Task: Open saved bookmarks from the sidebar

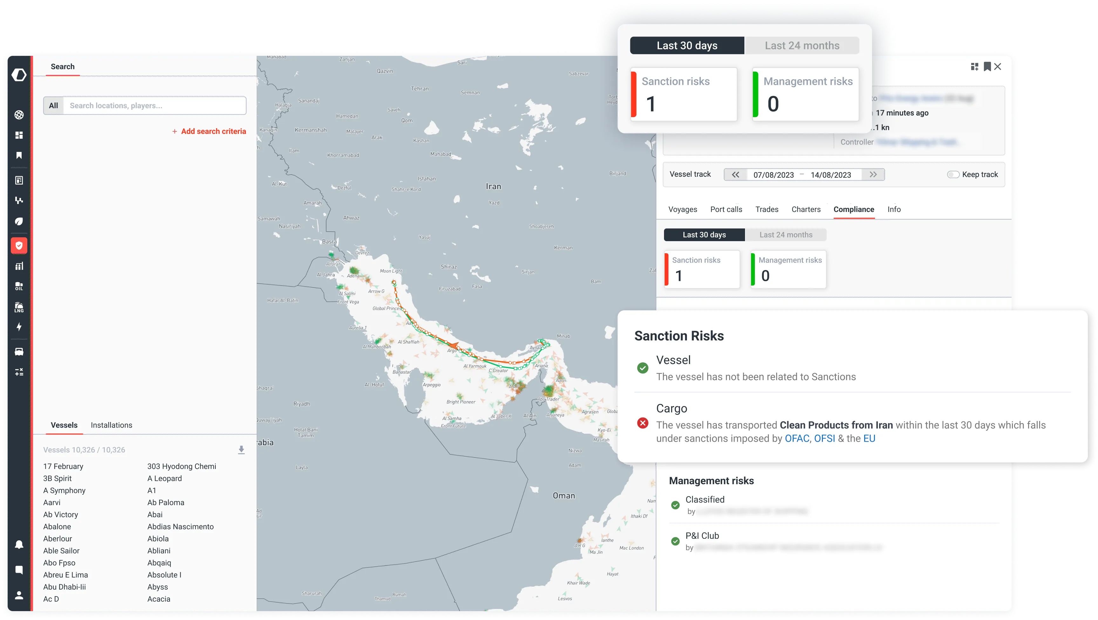Action: point(19,155)
